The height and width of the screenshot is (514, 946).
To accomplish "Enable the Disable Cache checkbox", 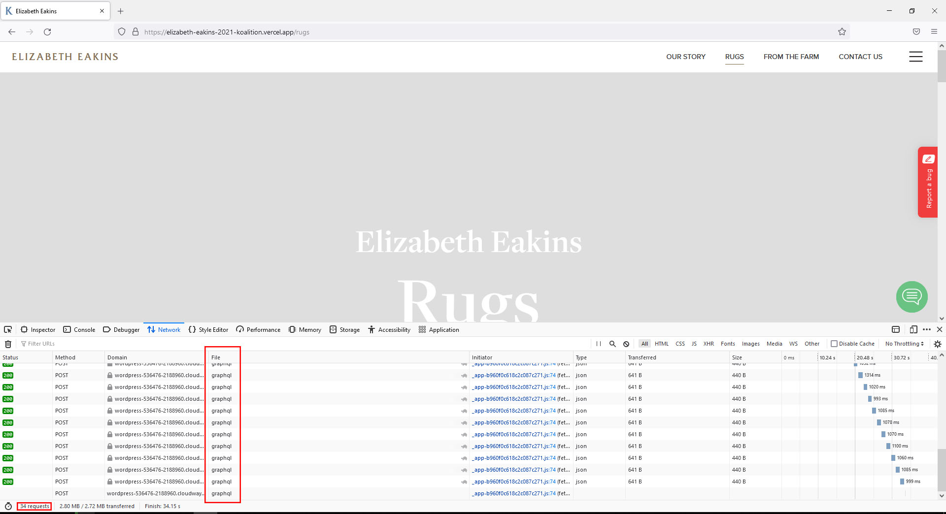I will tap(834, 344).
